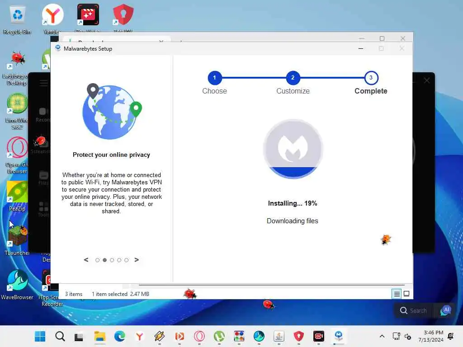The width and height of the screenshot is (463, 347).
Task: Click 'Protect your online privacy' heading
Action: (x=111, y=155)
